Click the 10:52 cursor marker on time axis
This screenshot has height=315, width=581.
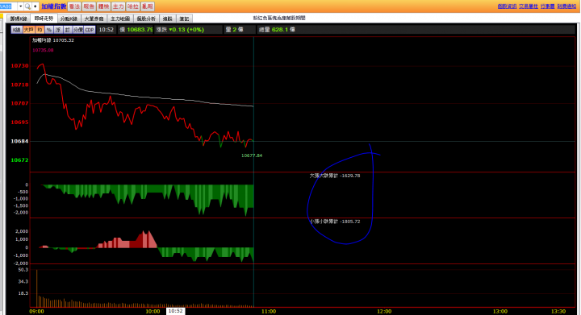(x=176, y=311)
